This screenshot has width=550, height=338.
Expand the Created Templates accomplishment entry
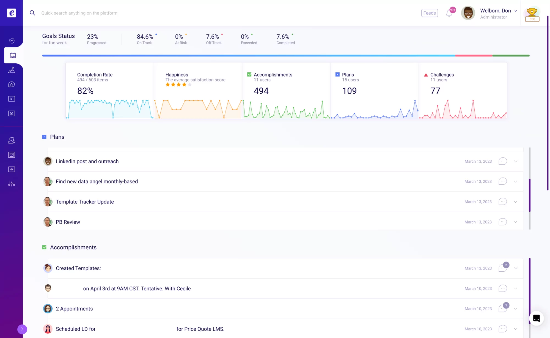coord(515,268)
